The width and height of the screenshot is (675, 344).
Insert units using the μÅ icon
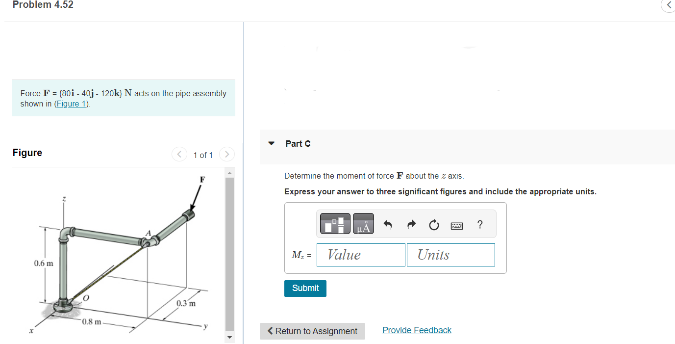[x=362, y=223]
